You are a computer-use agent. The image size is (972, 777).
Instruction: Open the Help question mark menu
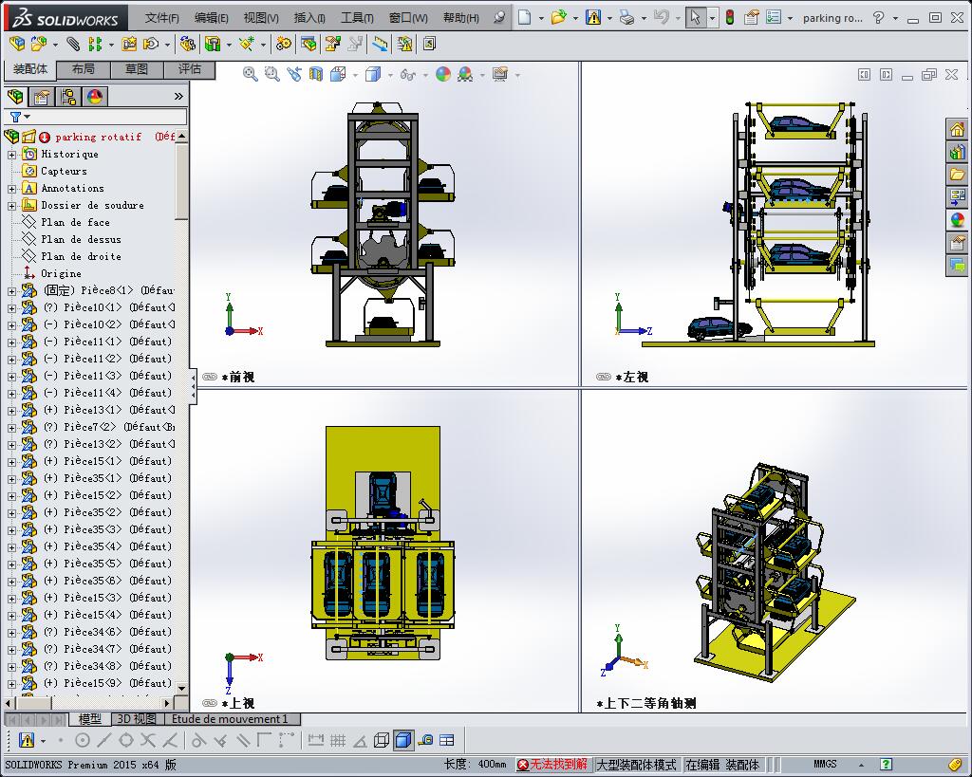(x=878, y=17)
